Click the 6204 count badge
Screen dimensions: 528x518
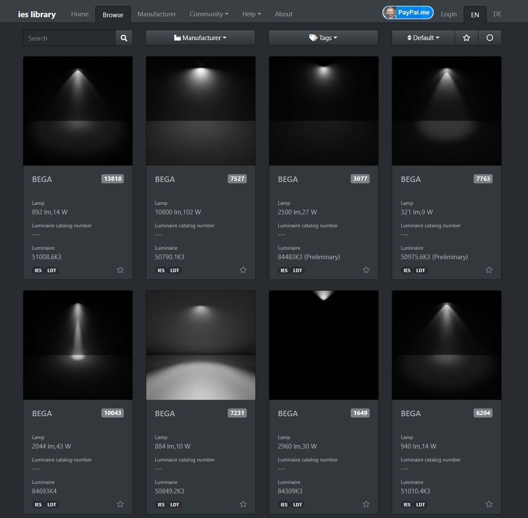click(x=483, y=413)
